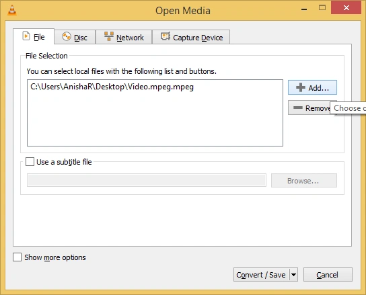The height and width of the screenshot is (295, 366).
Task: Click the VLC cone icon in title bar
Action: tap(12, 10)
